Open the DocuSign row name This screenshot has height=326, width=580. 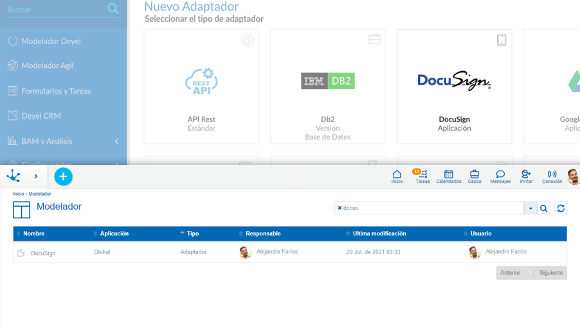point(43,253)
